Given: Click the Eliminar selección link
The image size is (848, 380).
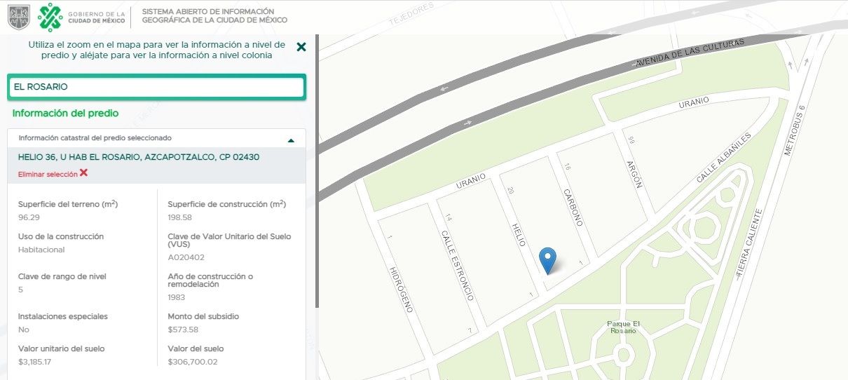Looking at the screenshot, I should (x=48, y=174).
